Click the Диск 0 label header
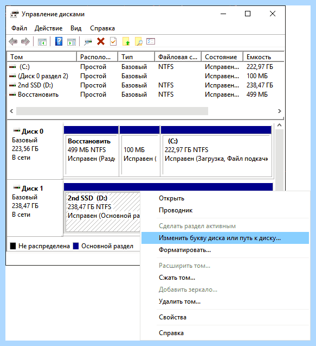 [x=33, y=131]
